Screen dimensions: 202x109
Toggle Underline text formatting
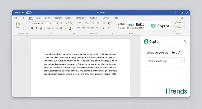coord(41,28)
